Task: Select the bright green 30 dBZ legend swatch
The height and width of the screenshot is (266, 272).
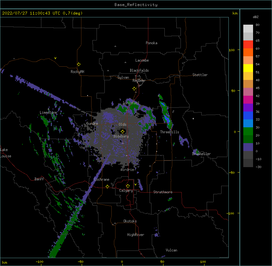Action: (248, 131)
